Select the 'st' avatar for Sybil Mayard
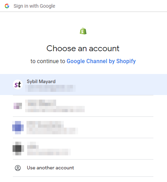 point(18,85)
